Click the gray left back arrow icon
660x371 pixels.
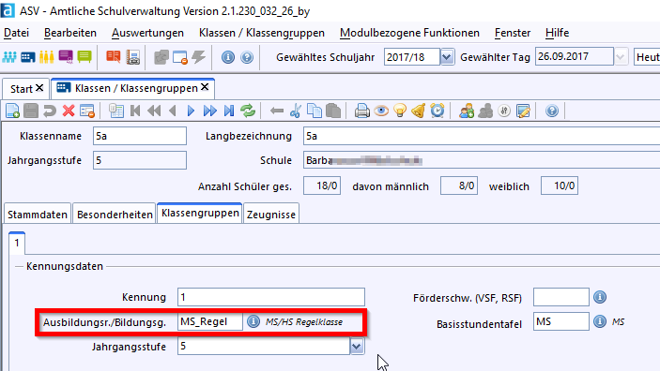click(x=277, y=111)
